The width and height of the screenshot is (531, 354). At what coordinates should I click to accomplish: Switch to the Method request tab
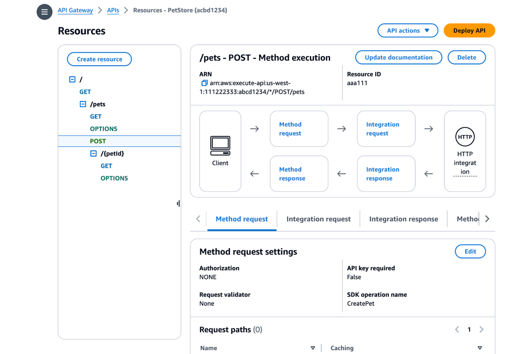tap(242, 219)
